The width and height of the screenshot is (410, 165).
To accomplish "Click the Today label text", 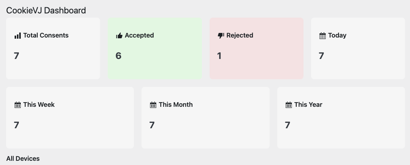I will click(x=337, y=35).
